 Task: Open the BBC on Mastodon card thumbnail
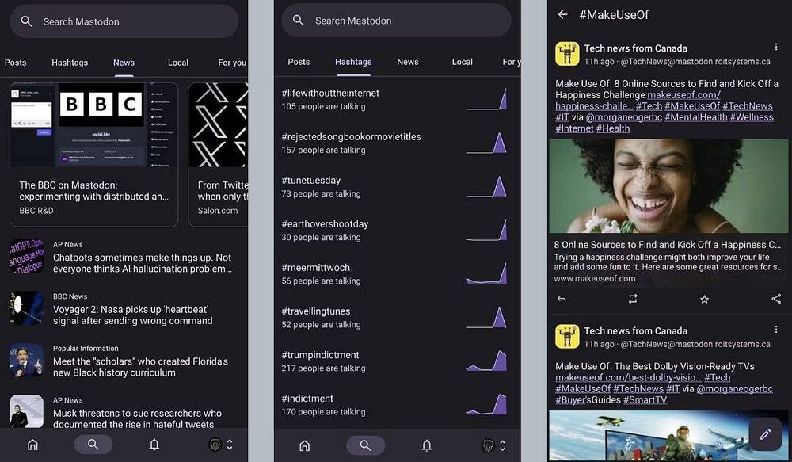(93, 124)
